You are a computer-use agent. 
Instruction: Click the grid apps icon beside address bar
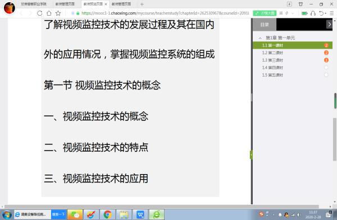(x=281, y=13)
